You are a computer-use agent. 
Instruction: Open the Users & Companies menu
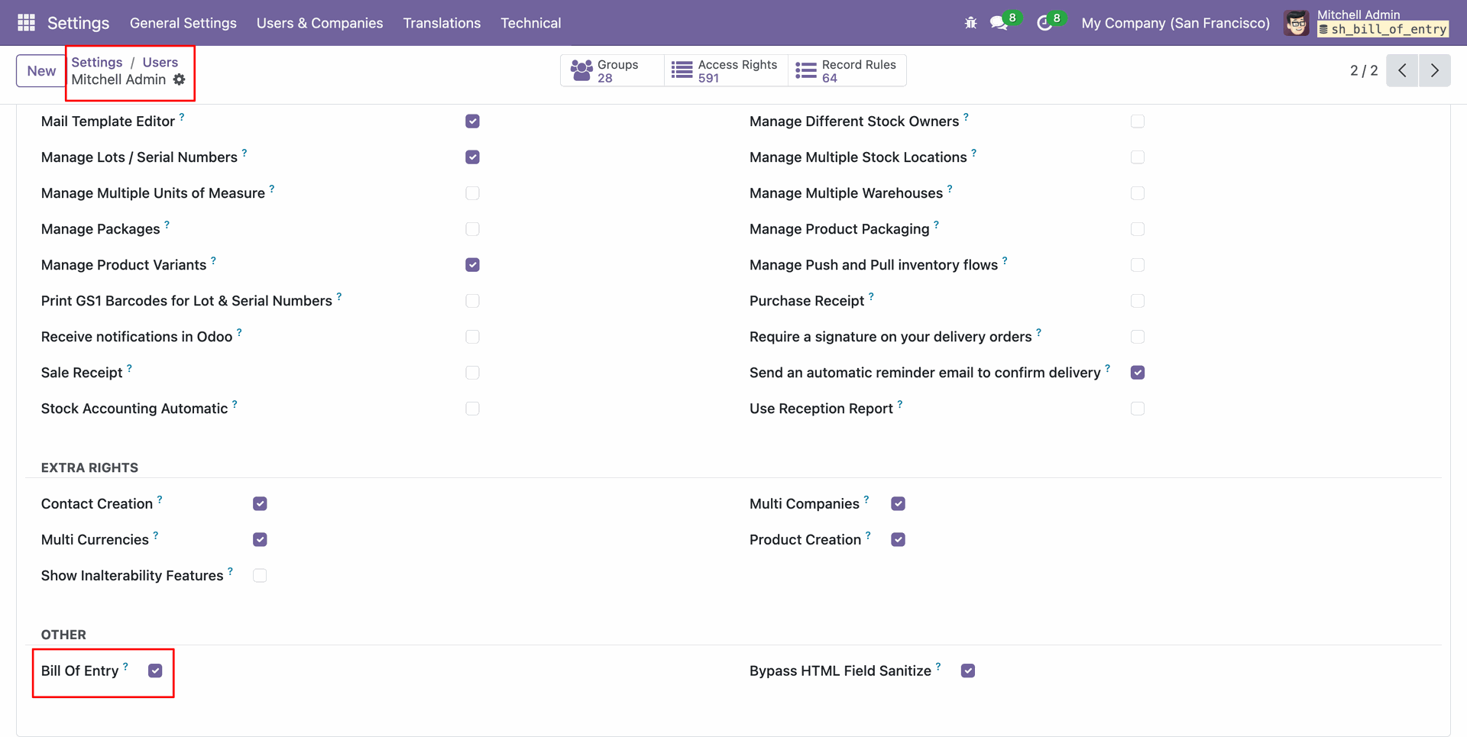pos(319,23)
